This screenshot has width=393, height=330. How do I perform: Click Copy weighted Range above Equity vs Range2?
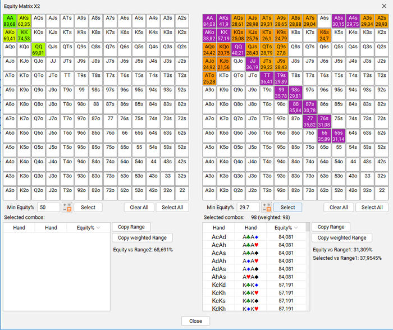pos(142,237)
